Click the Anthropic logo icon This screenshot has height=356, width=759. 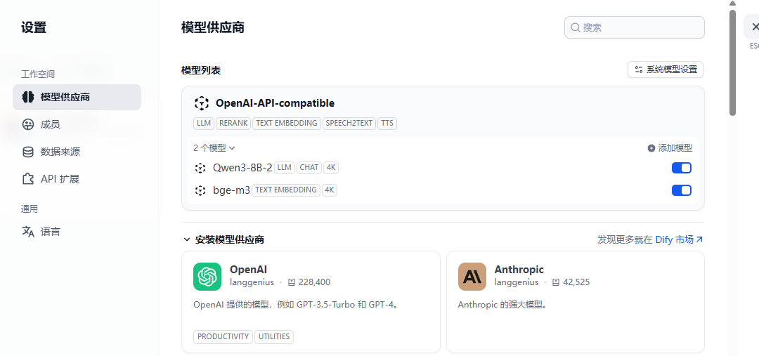472,277
